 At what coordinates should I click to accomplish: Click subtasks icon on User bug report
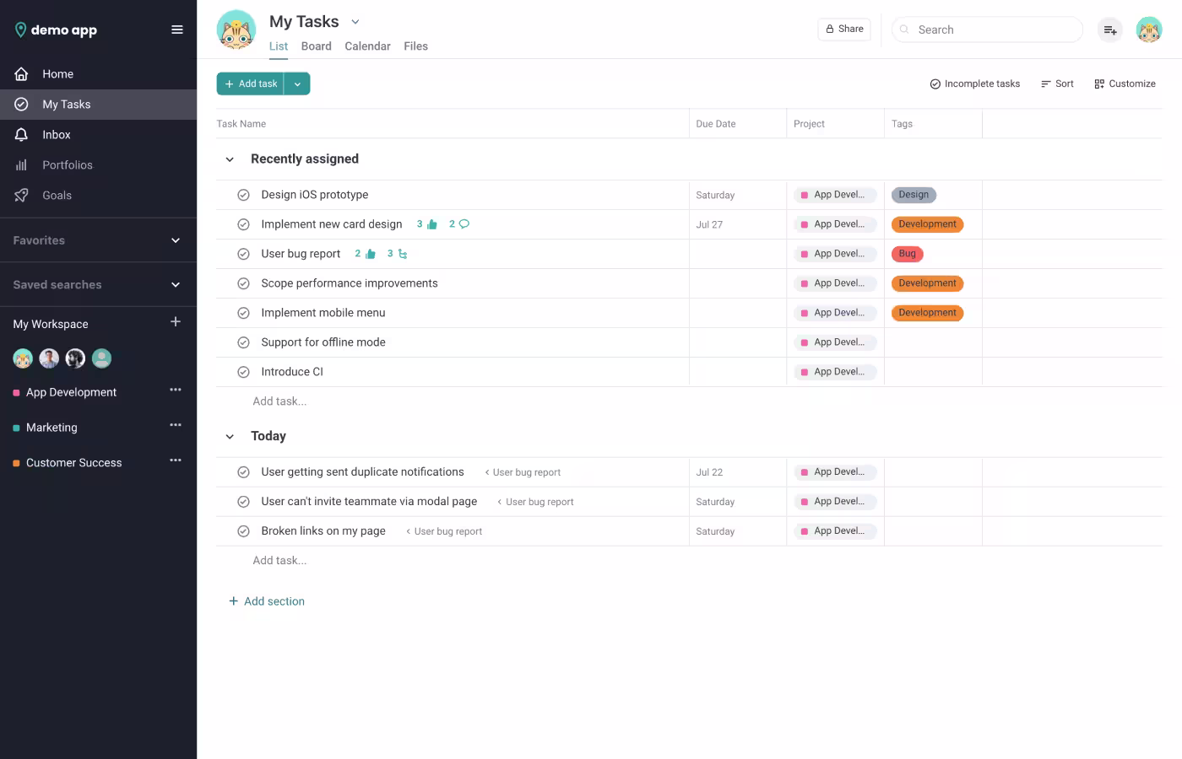pos(403,254)
